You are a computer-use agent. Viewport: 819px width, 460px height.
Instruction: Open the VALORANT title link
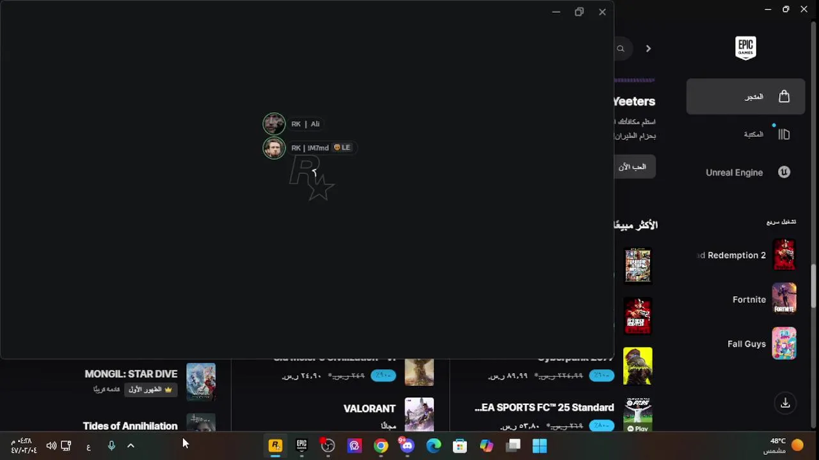[370, 409]
